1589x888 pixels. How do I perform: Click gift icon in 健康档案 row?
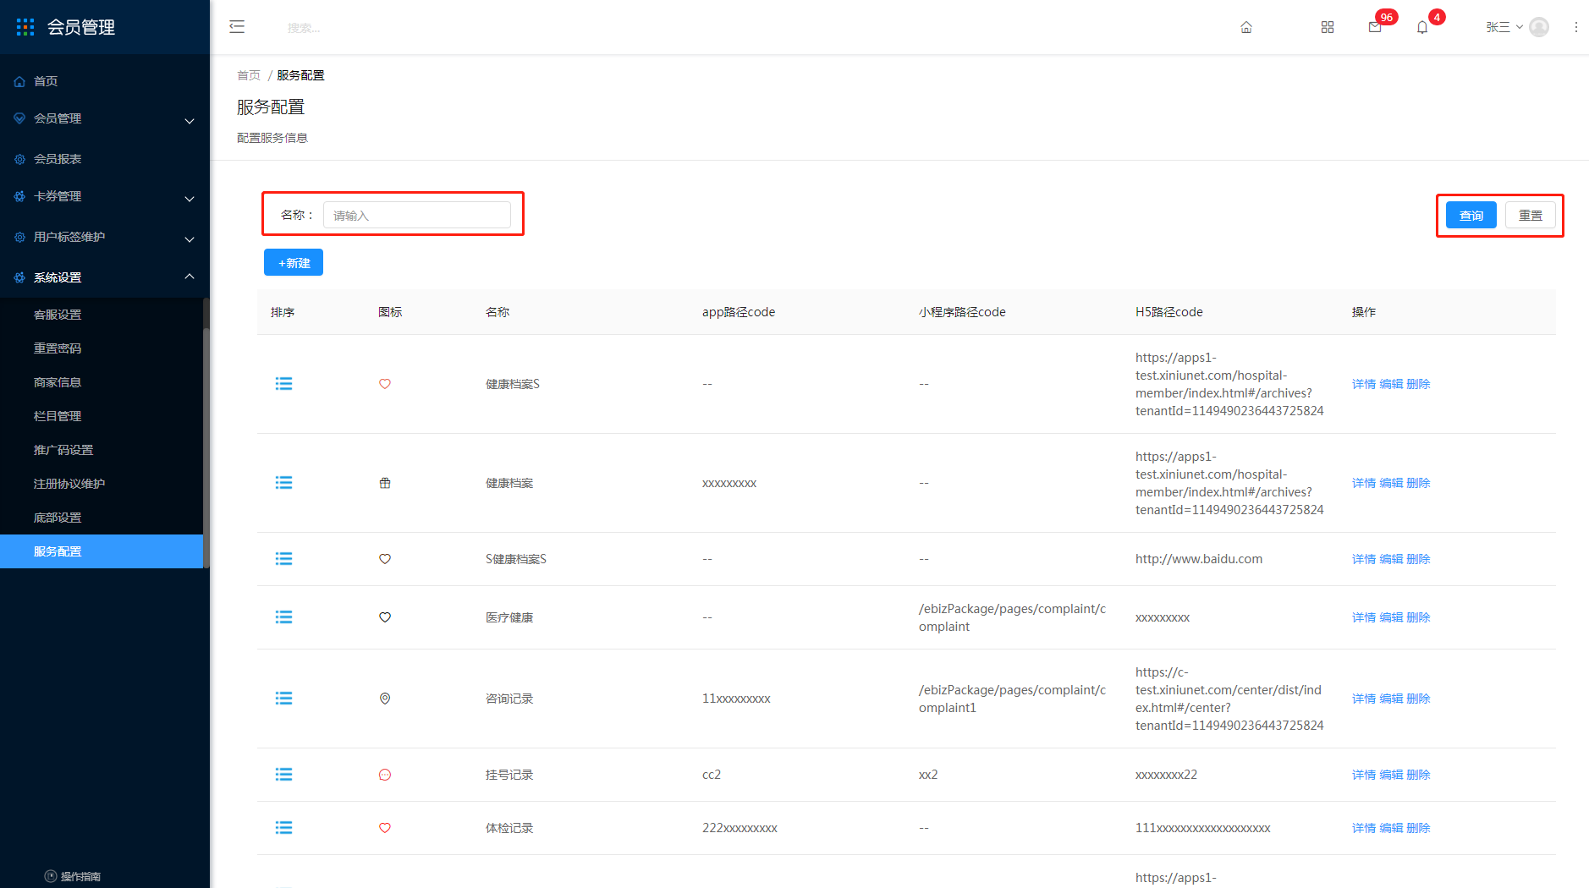385,483
